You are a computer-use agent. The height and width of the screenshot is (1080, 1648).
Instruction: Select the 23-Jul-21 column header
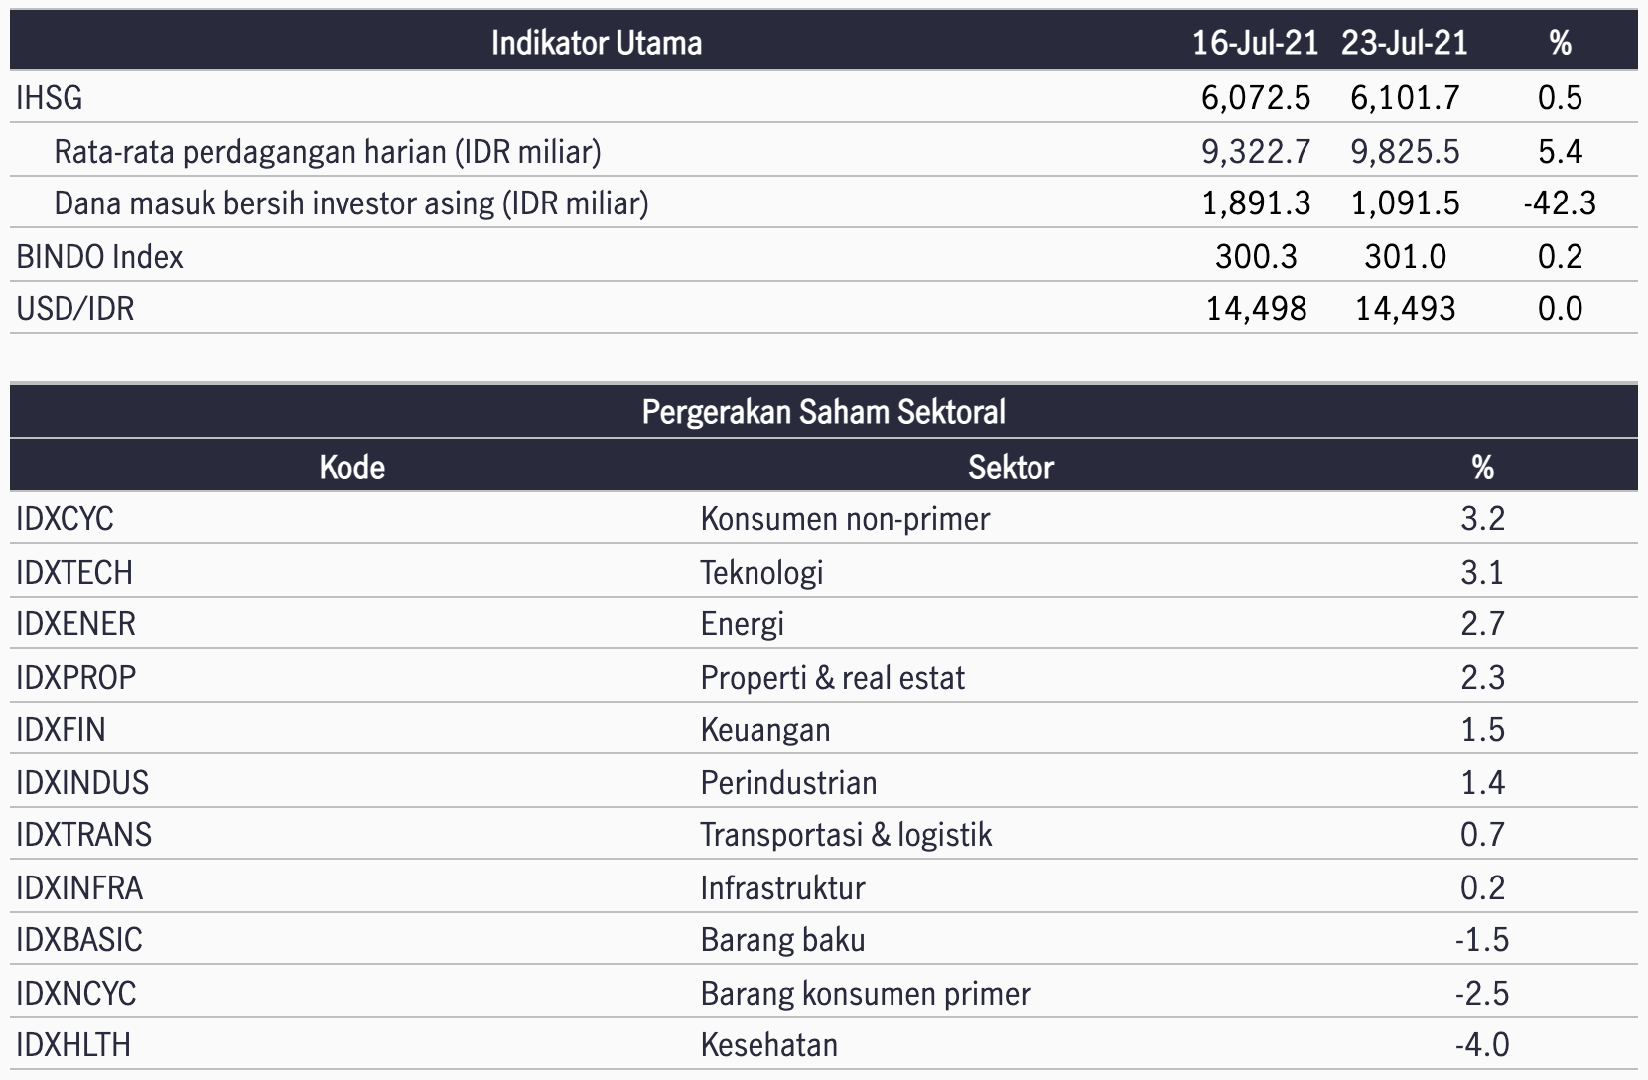(x=1405, y=43)
